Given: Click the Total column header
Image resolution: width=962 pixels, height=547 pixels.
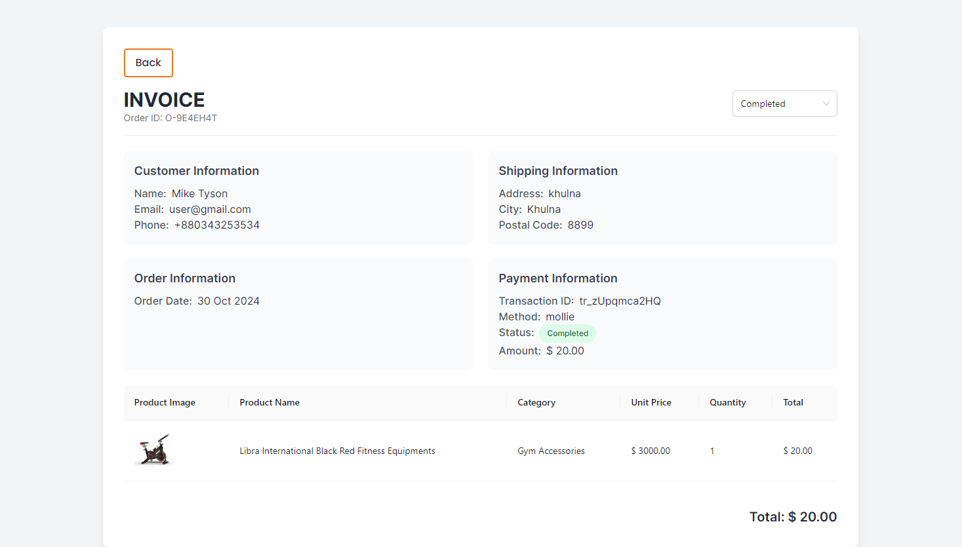Looking at the screenshot, I should [x=793, y=403].
